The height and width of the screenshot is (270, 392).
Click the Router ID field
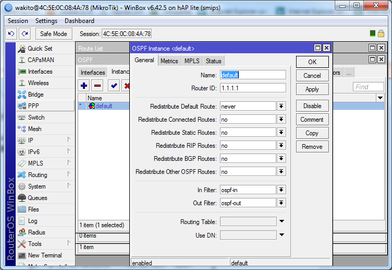[x=253, y=88]
